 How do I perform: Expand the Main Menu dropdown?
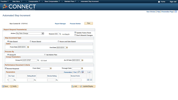tap(17, 1)
